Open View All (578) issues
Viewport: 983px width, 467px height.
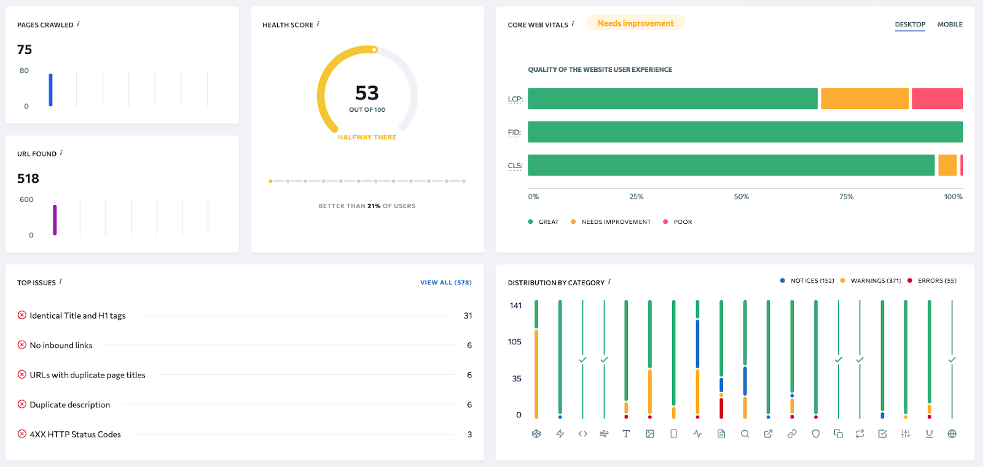446,282
